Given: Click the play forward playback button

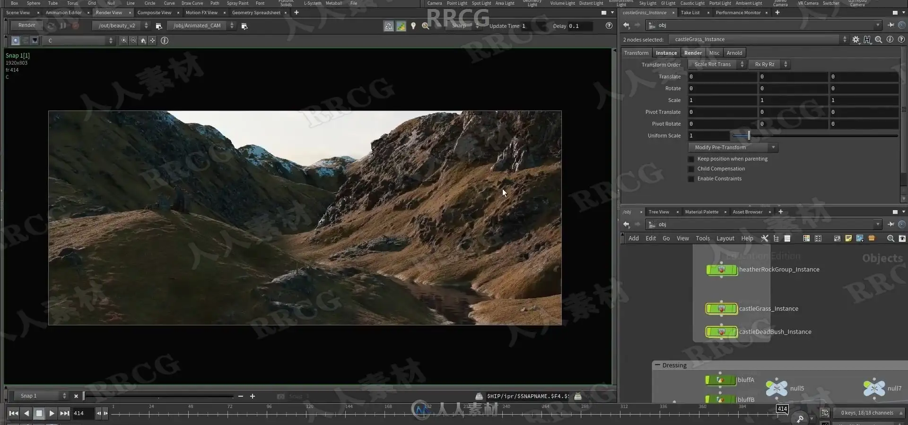Looking at the screenshot, I should point(52,413).
